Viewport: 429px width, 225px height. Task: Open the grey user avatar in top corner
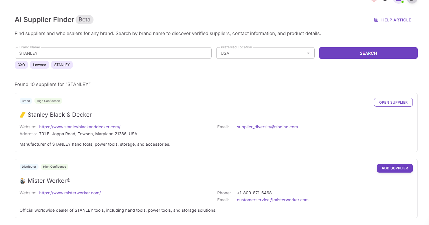tap(412, 1)
